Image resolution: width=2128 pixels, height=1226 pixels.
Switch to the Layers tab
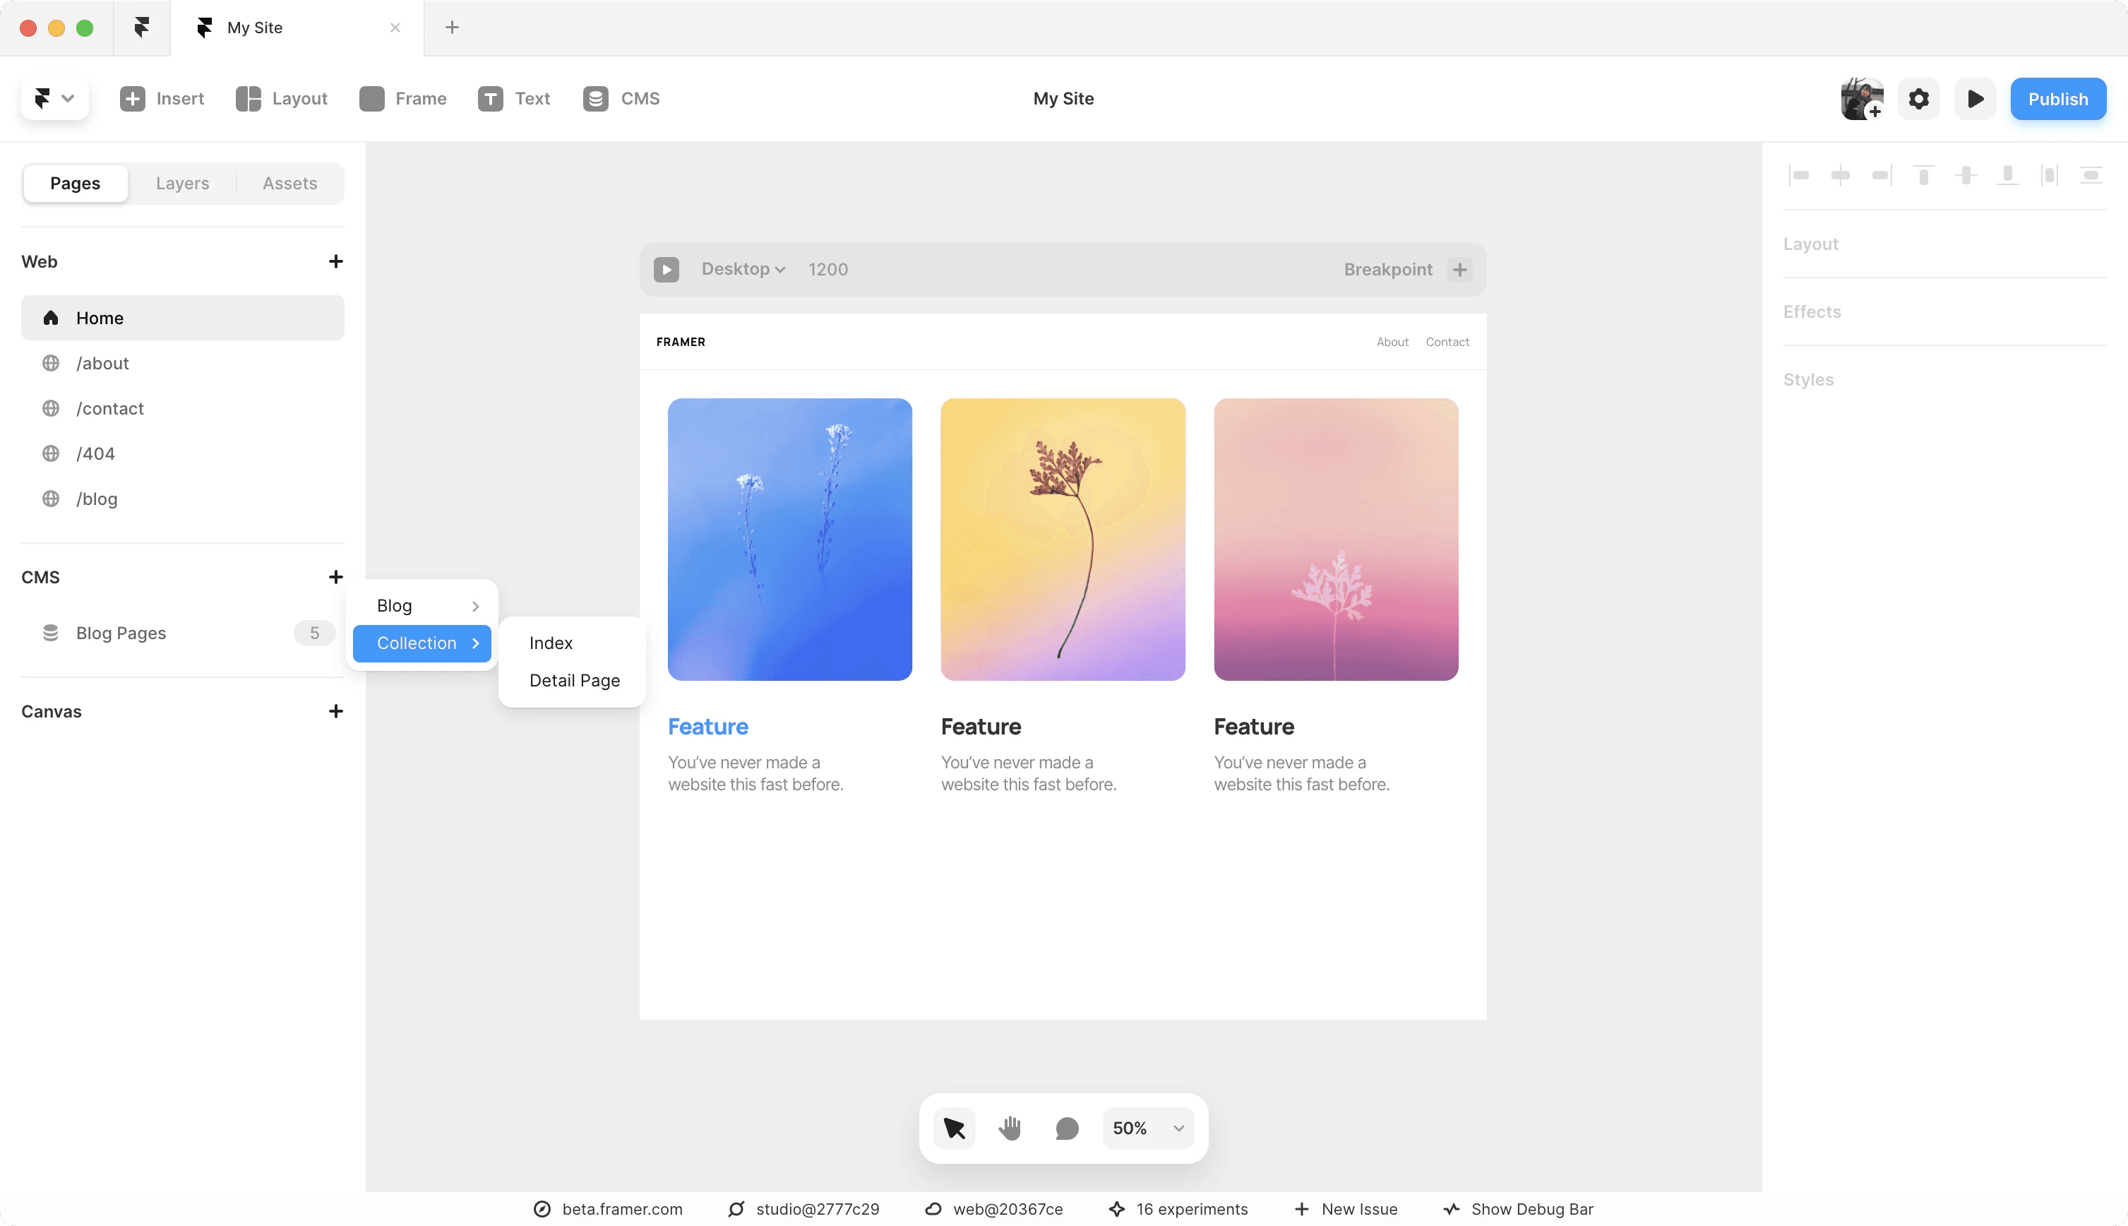182,184
